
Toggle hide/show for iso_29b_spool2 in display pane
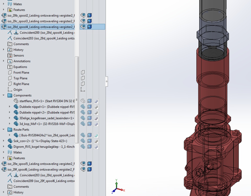click(x=83, y=15)
